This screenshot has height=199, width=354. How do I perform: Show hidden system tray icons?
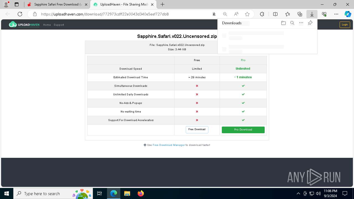click(298, 193)
